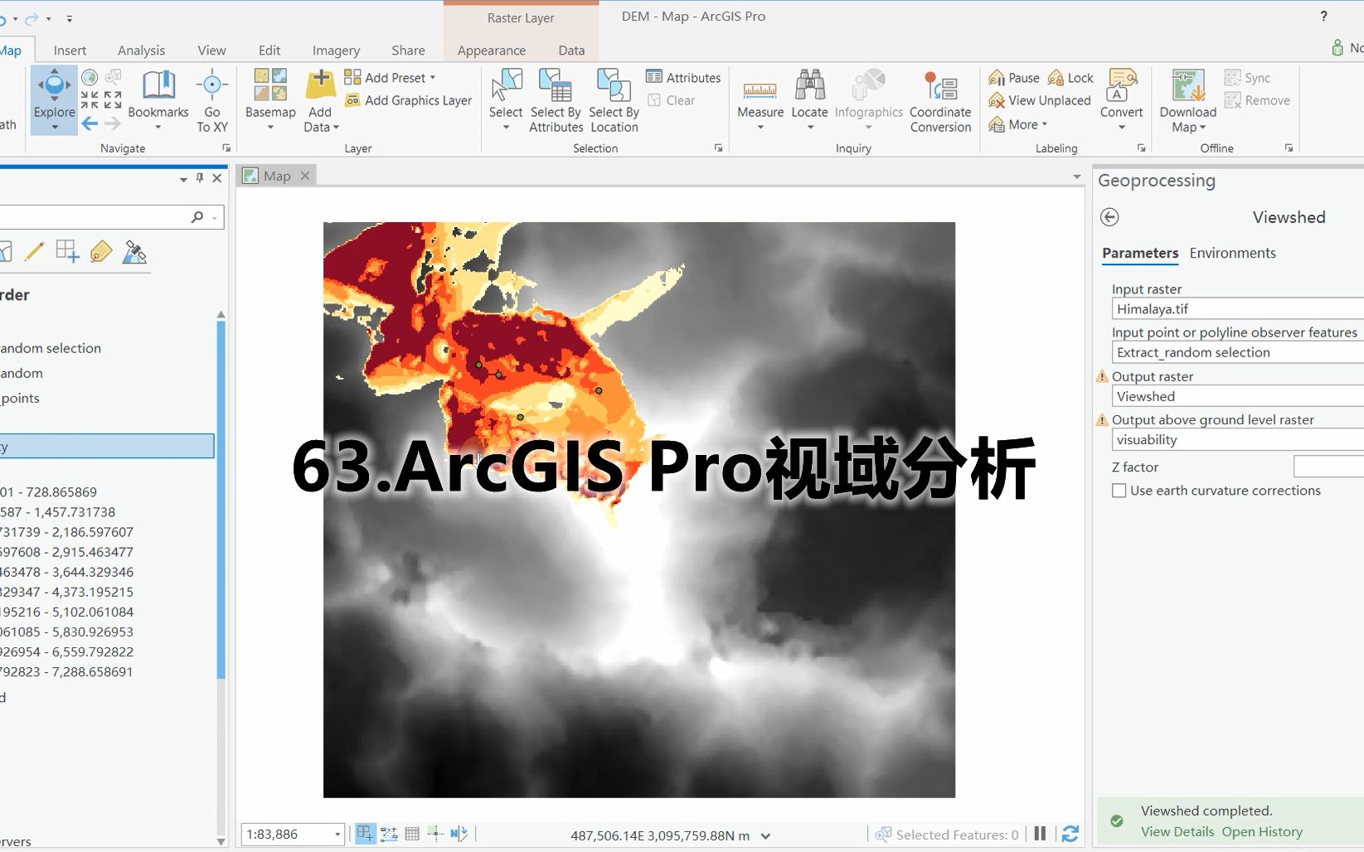The image size is (1364, 852).
Task: Switch to the View ribbon tab
Action: [211, 51]
